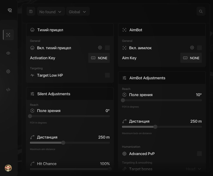Click the Тихий прицел header face icon
Image resolution: width=213 pixels, height=176 pixels.
coord(32,30)
